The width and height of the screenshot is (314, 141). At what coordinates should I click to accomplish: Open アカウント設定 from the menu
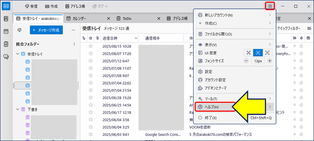(234, 80)
